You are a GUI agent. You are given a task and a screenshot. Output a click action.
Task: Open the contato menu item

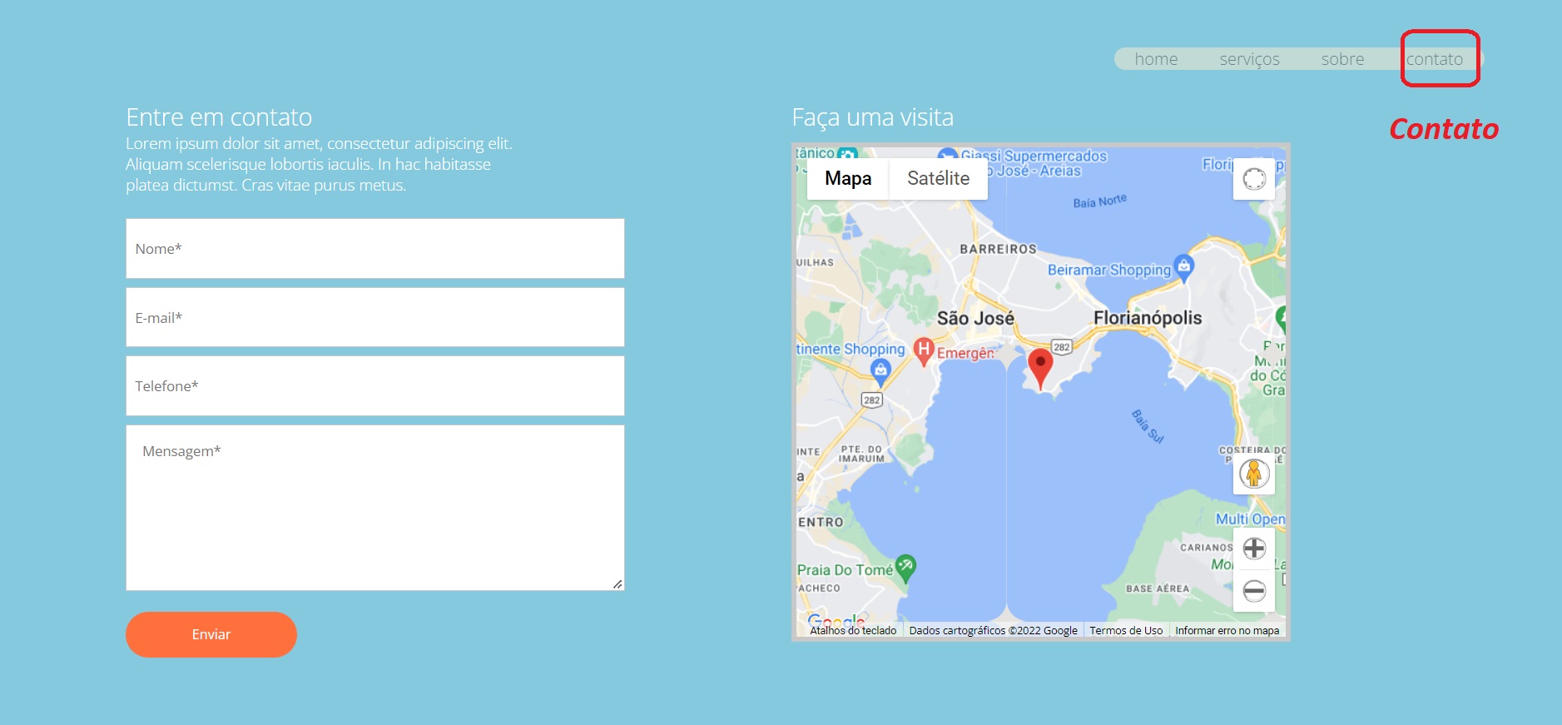(1435, 59)
